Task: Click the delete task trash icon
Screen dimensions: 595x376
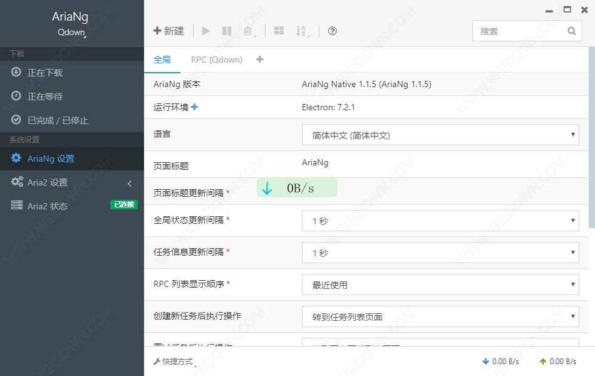Action: click(248, 31)
